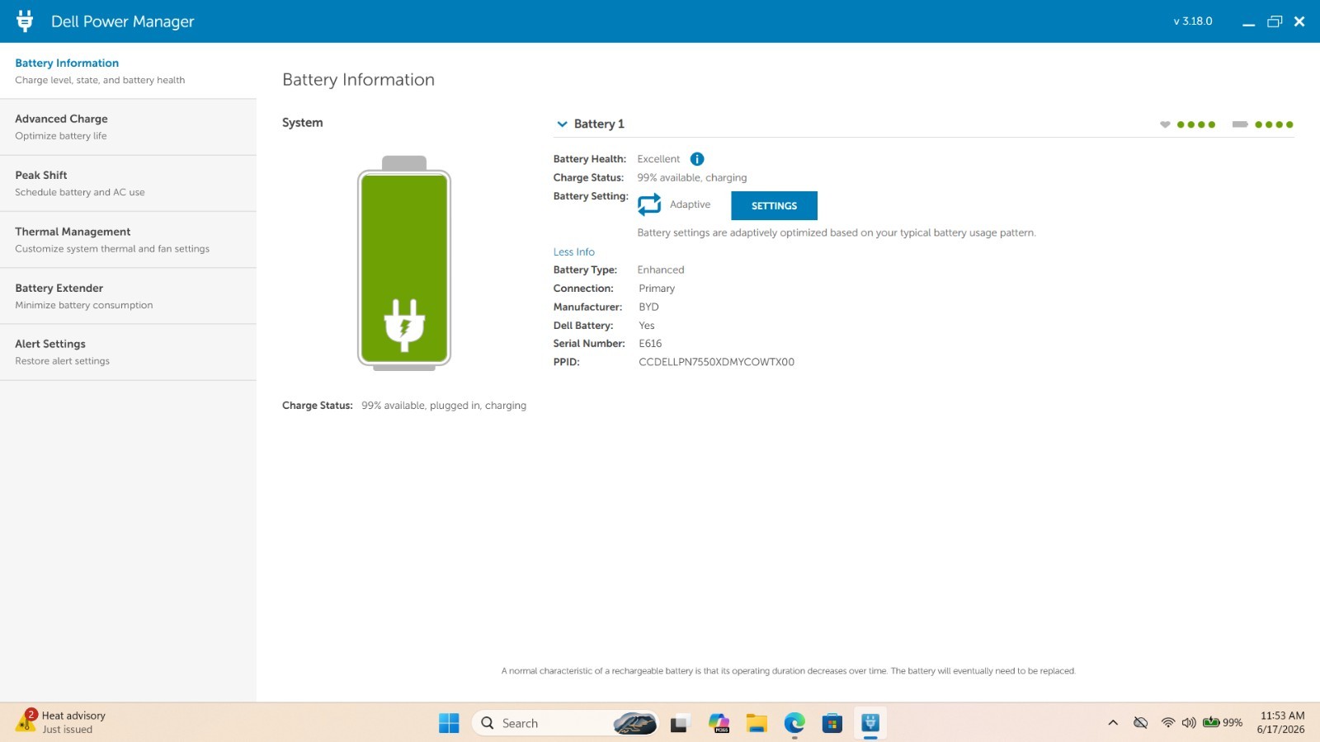
Task: Open the Advanced Charge section
Action: pos(128,127)
